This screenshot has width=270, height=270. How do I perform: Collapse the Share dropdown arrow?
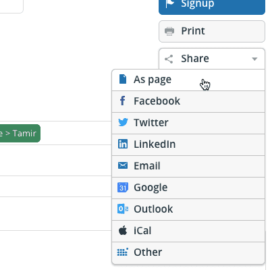tap(254, 59)
